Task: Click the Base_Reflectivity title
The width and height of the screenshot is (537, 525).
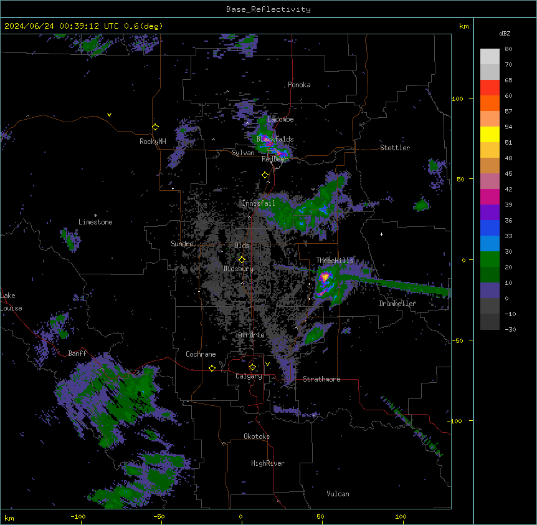Action: click(x=268, y=9)
